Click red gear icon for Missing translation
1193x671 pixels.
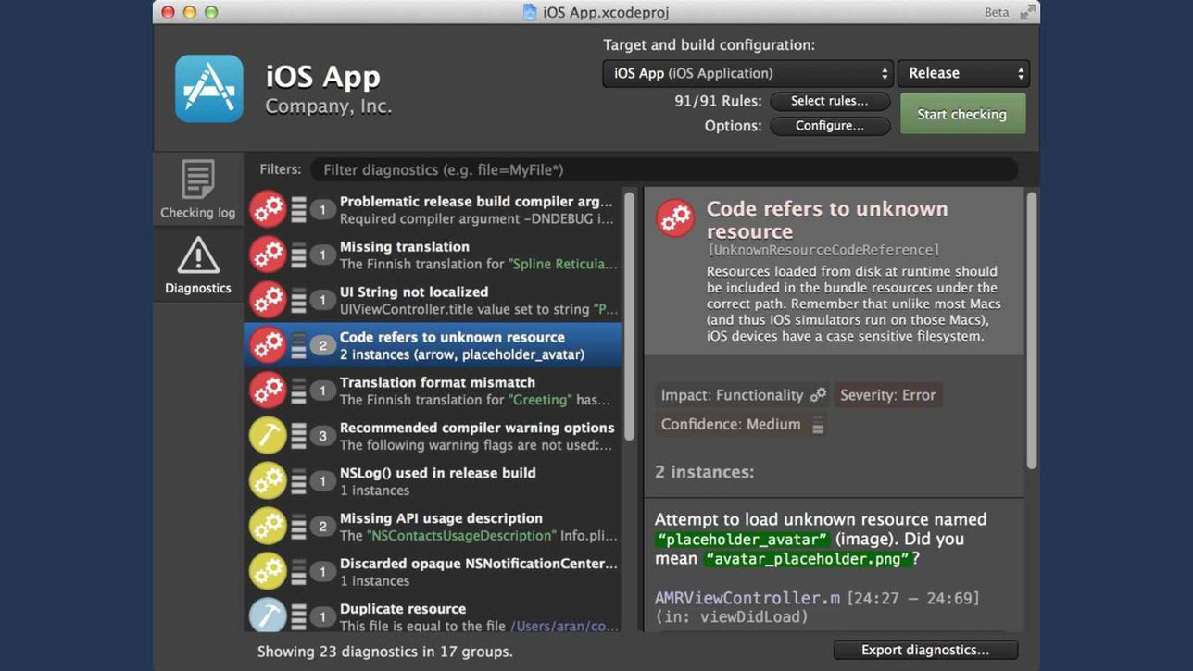pyautogui.click(x=268, y=255)
